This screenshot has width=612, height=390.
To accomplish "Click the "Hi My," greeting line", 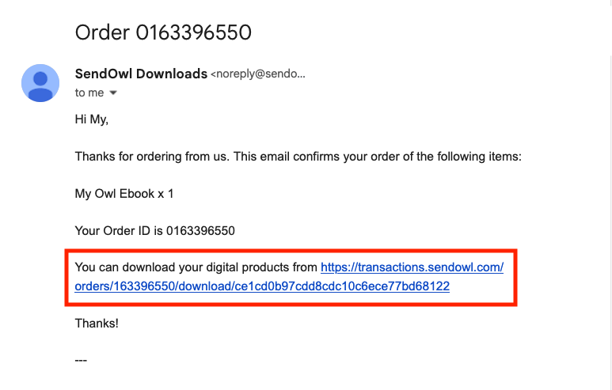I will click(x=91, y=119).
